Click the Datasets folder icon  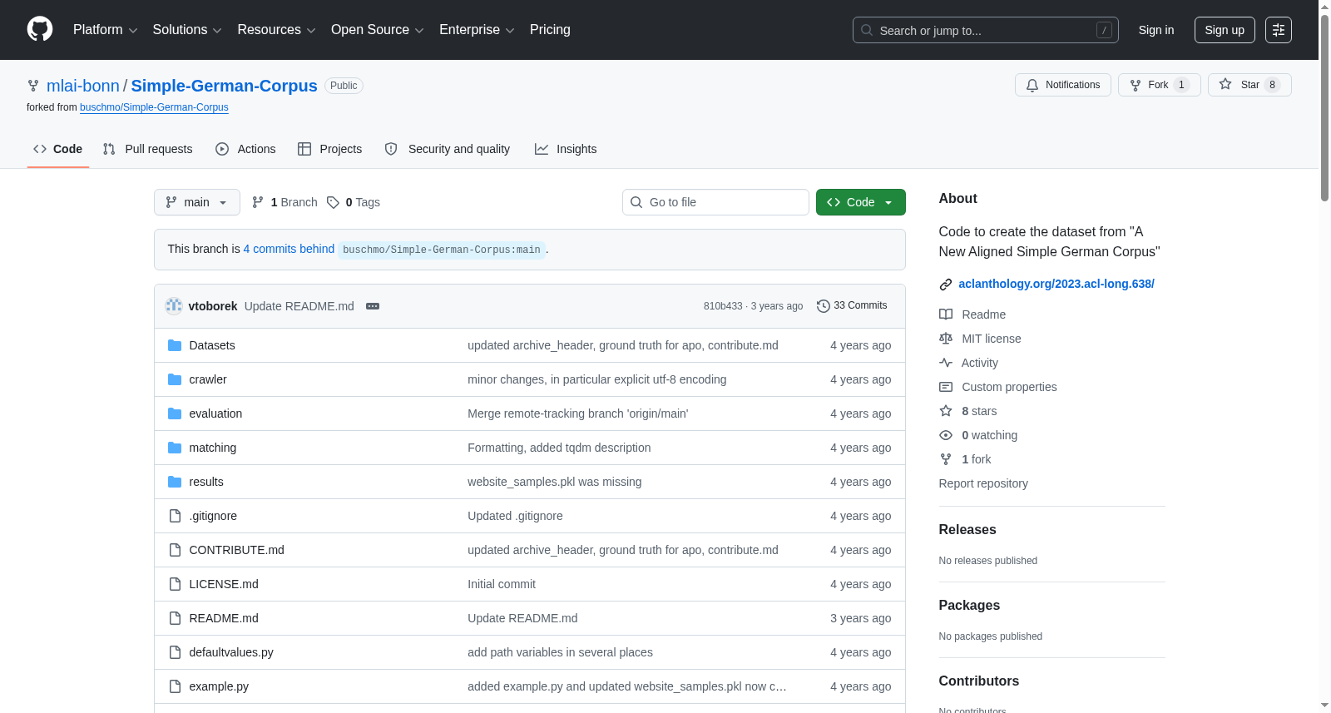175,345
